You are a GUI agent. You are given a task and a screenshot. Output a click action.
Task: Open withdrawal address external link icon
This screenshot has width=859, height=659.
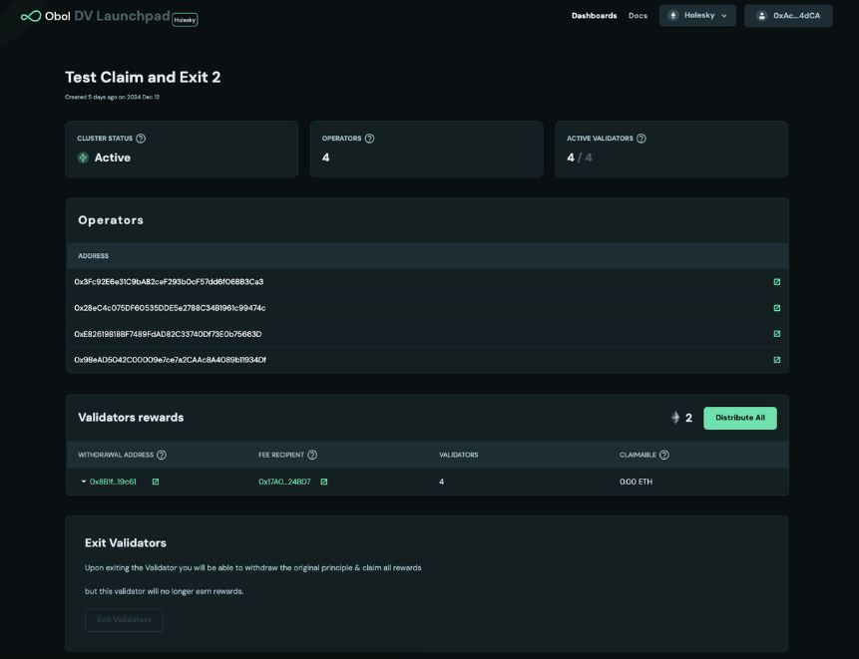click(x=156, y=482)
